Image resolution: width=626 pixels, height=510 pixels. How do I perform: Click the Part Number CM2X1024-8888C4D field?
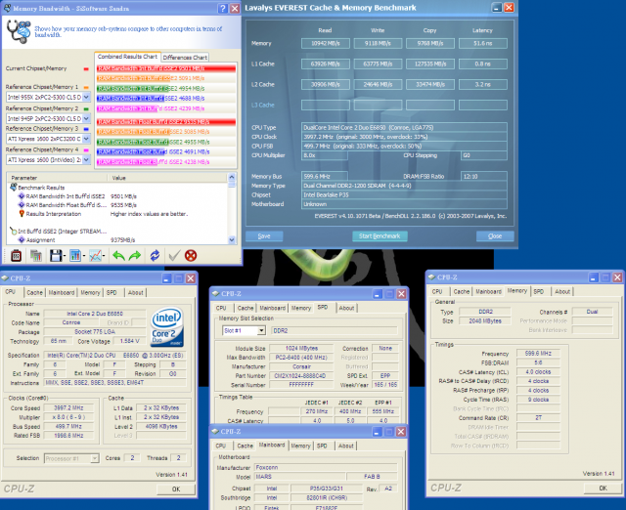coord(300,375)
